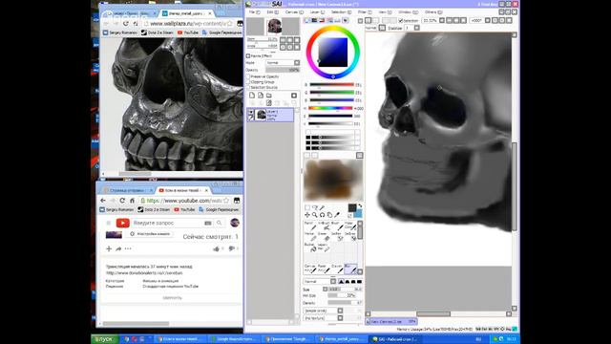Show the color wheel panel
This screenshot has width=611, height=344.
[307, 20]
